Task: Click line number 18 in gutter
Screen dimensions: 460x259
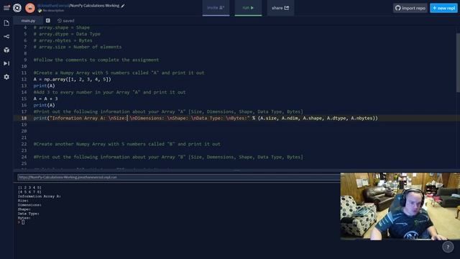Action: 24,118
